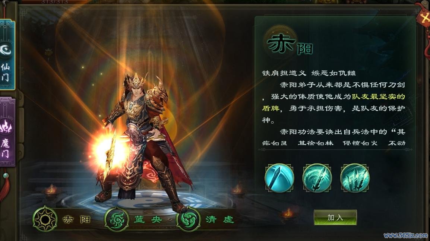View the third multi-sword skill icon
Screen dimensions: 430x241
point(355,178)
